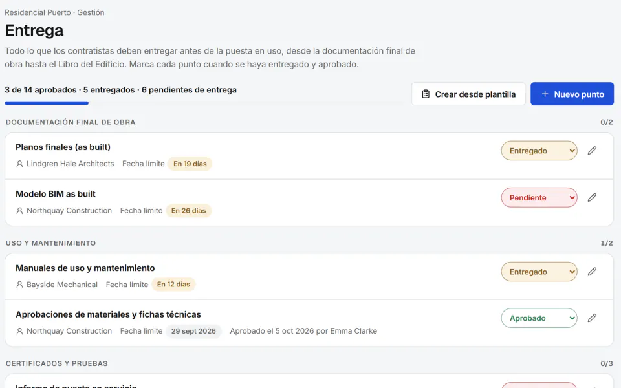
Task: Select 'Manuales de uso y mantenimiento' title
Action: tap(85, 268)
